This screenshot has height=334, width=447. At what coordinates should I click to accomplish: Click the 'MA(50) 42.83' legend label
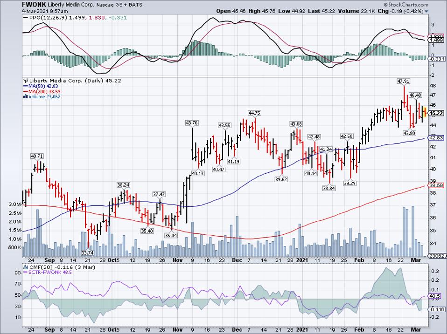[x=43, y=86]
